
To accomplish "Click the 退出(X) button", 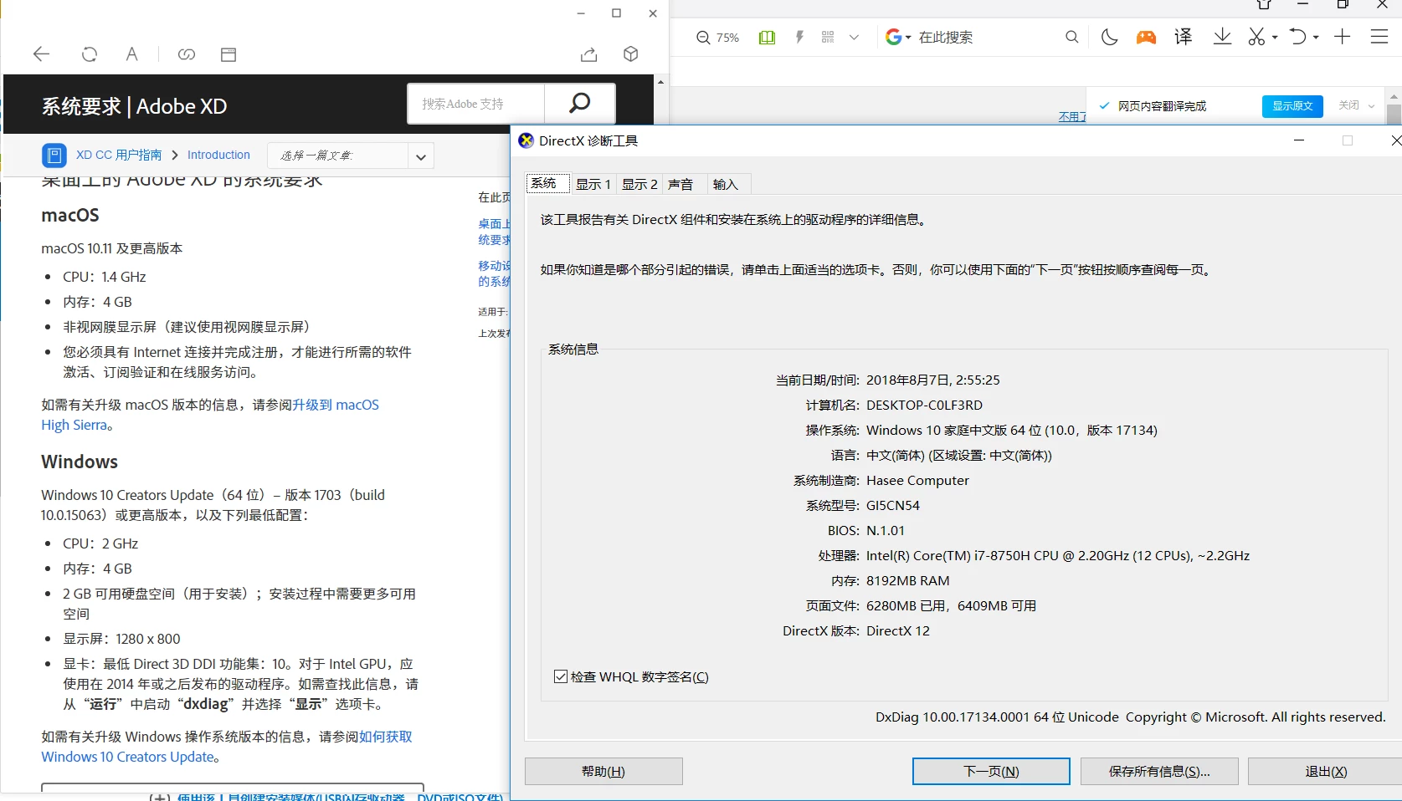I will tap(1326, 771).
